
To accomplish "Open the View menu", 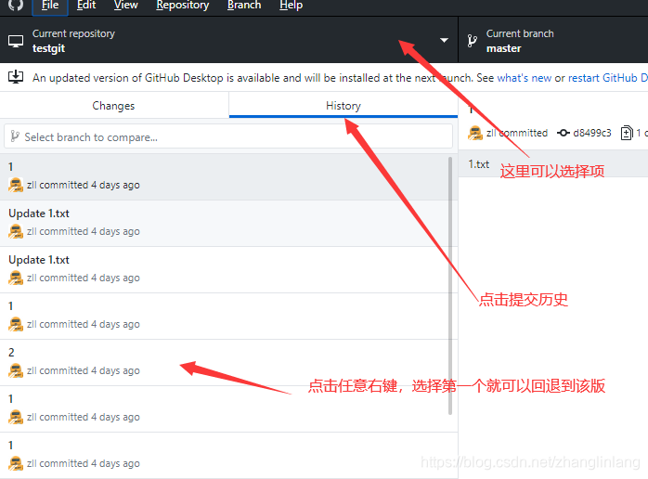I will 125,6.
